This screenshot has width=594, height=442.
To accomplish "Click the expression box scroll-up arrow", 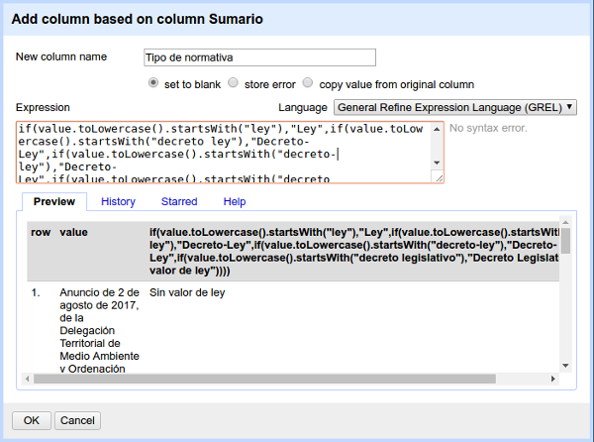I will coord(438,130).
